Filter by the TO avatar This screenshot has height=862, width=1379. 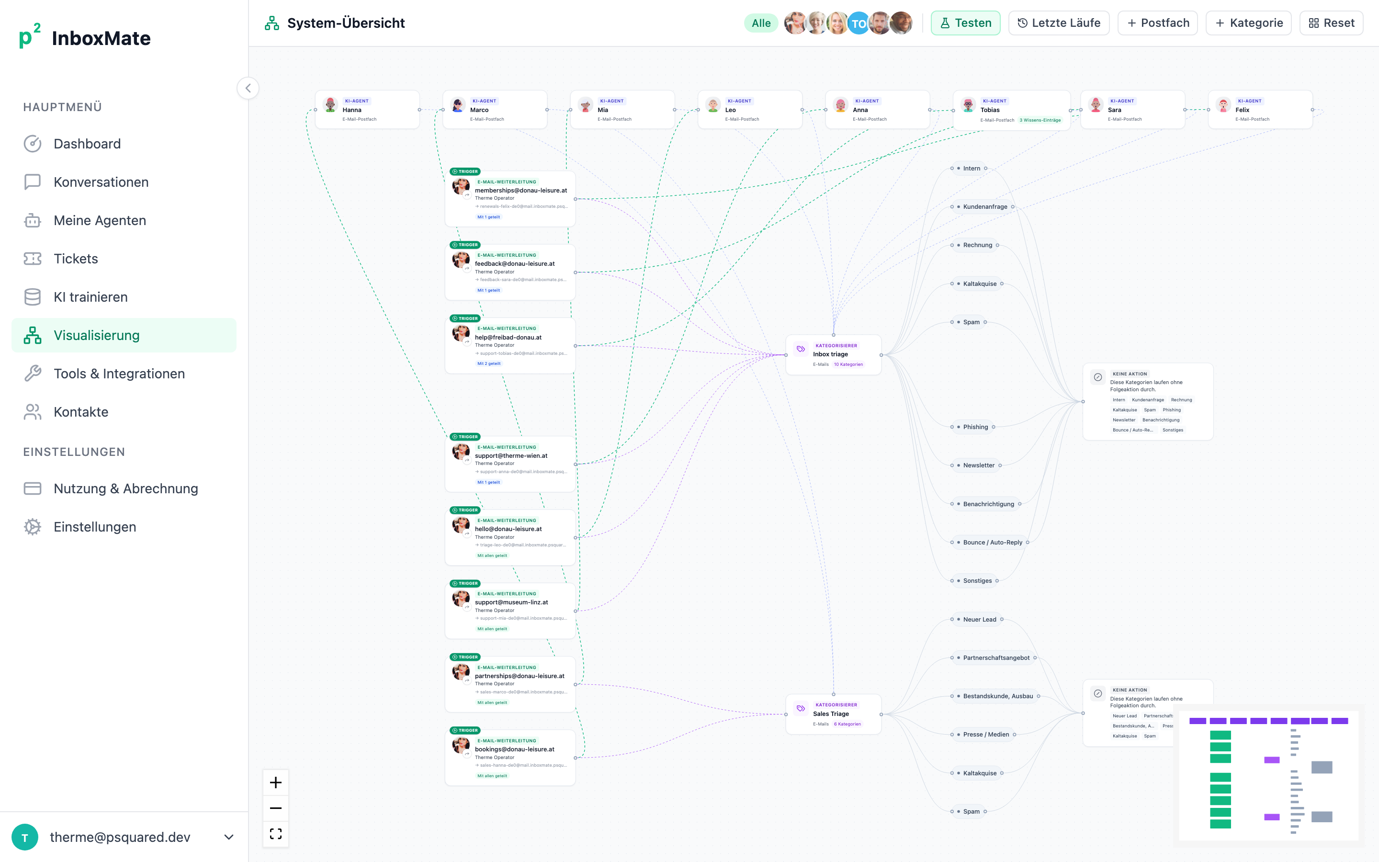point(858,23)
